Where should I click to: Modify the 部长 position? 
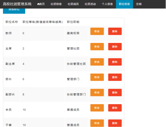click(x=97, y=77)
